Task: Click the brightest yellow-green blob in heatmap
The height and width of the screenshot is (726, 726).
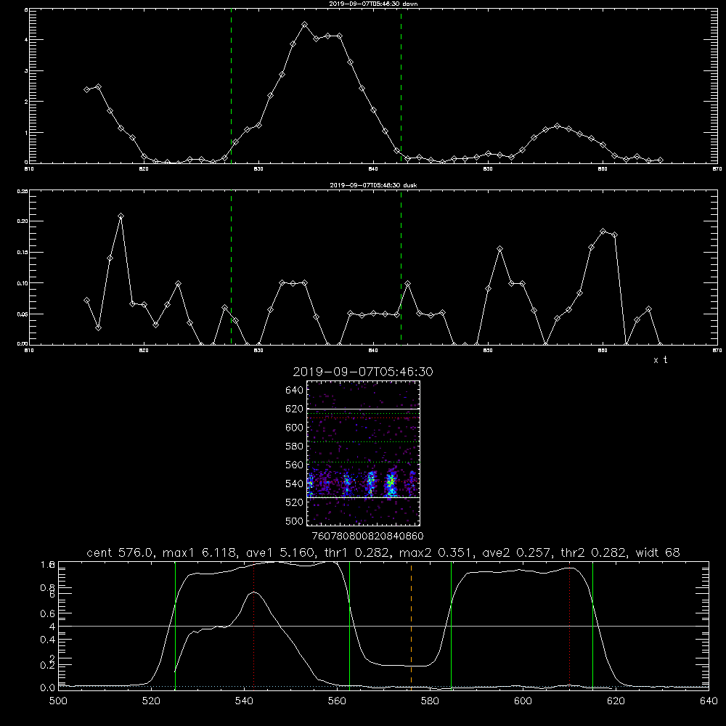Action: 391,481
